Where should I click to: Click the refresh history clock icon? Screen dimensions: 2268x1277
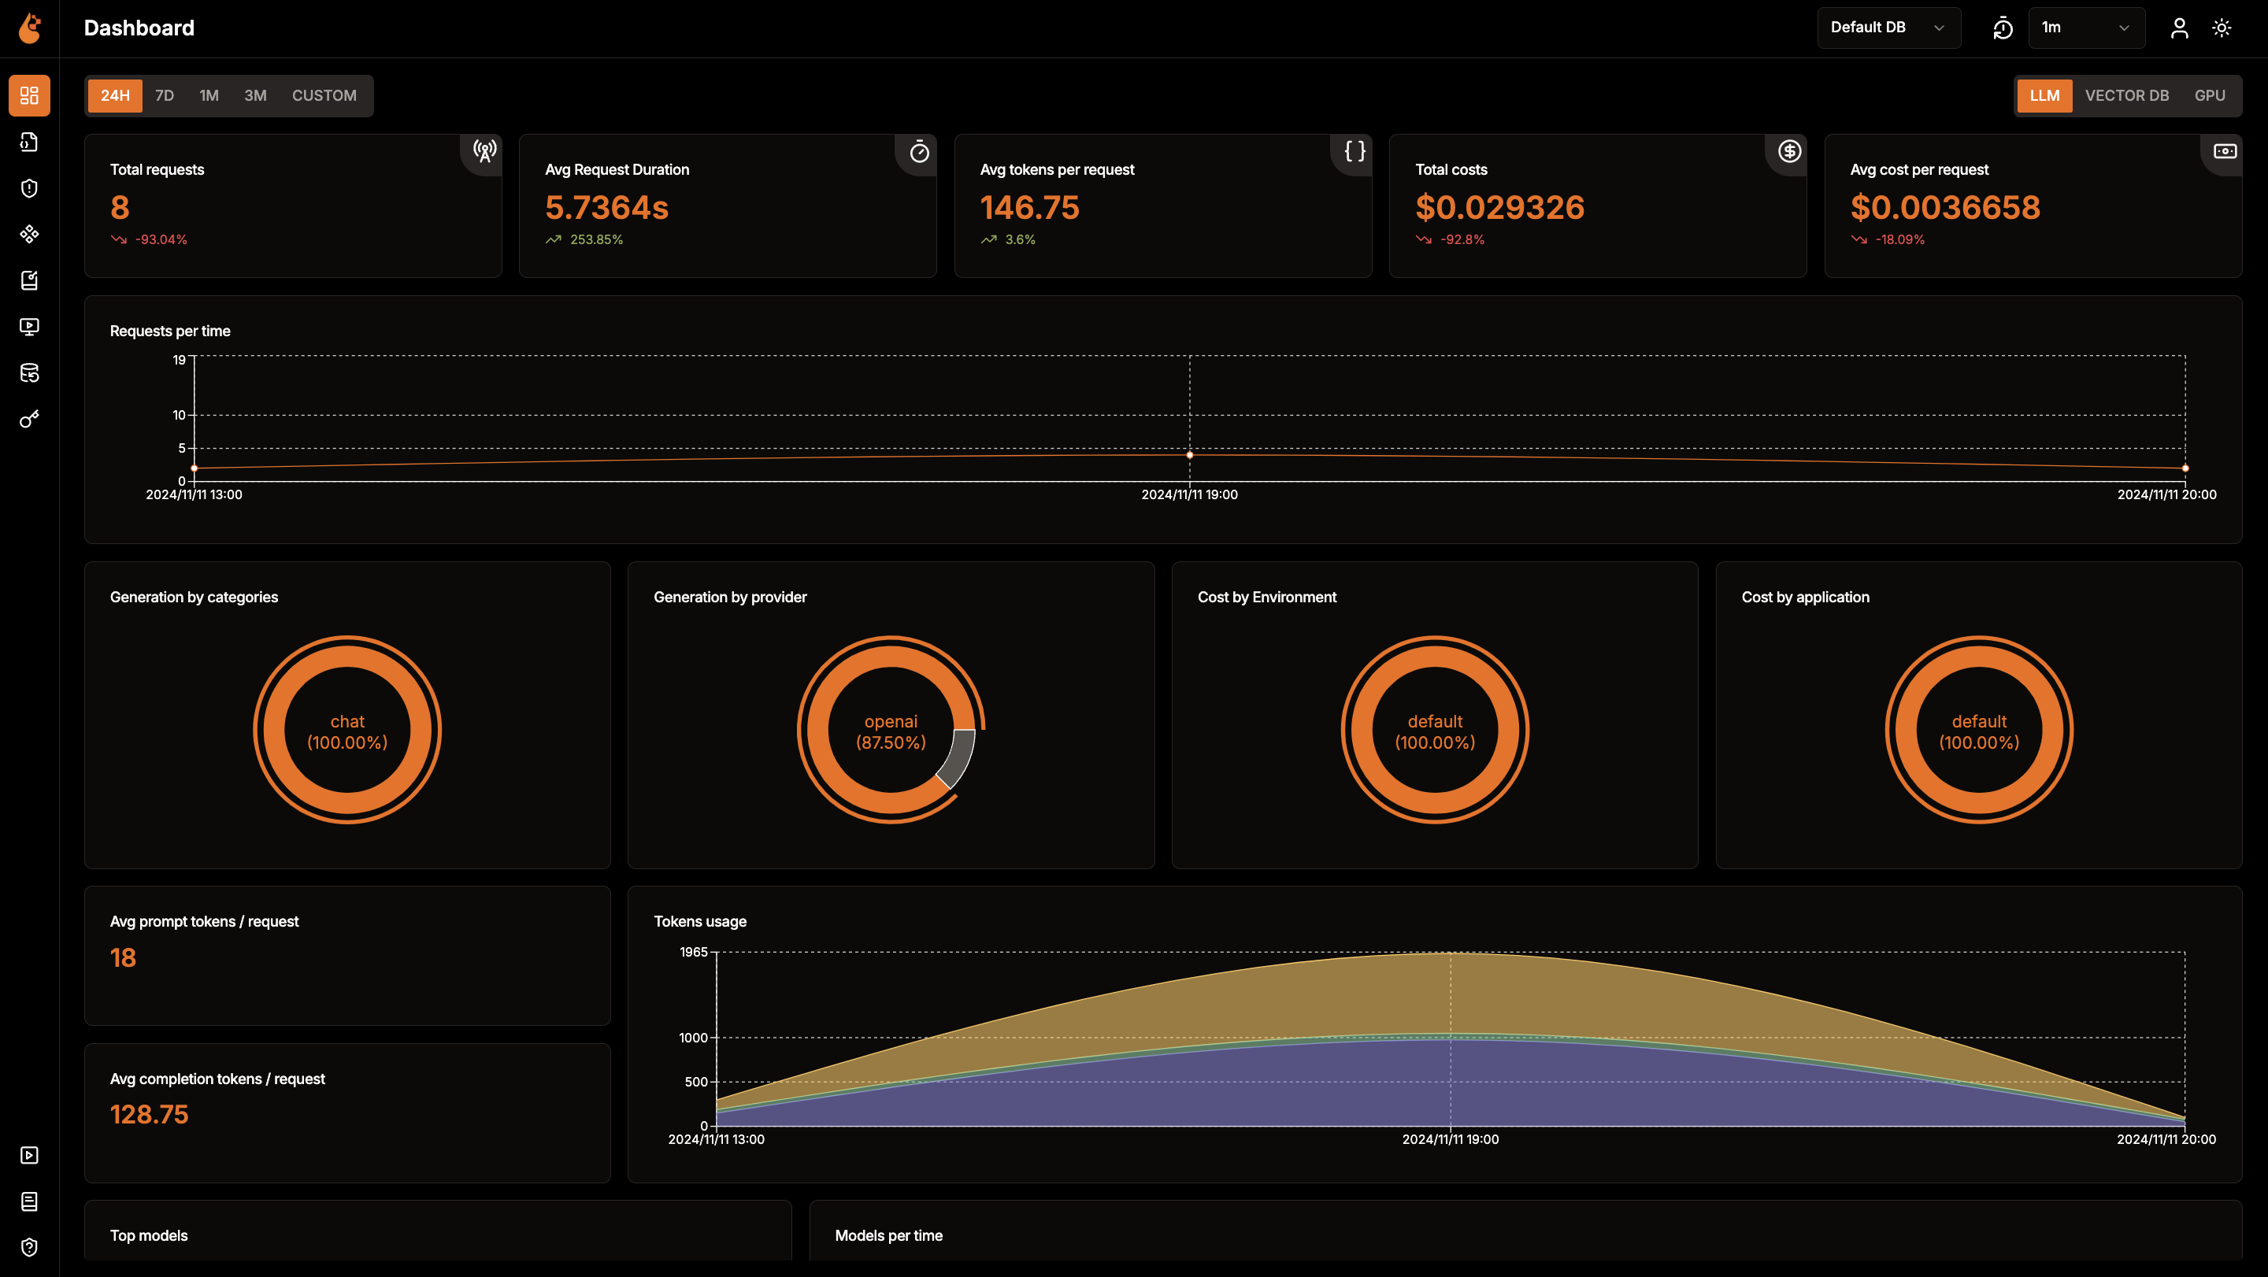click(x=2002, y=28)
